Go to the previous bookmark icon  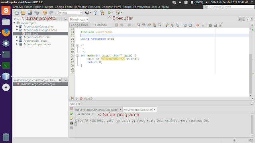[167, 25]
